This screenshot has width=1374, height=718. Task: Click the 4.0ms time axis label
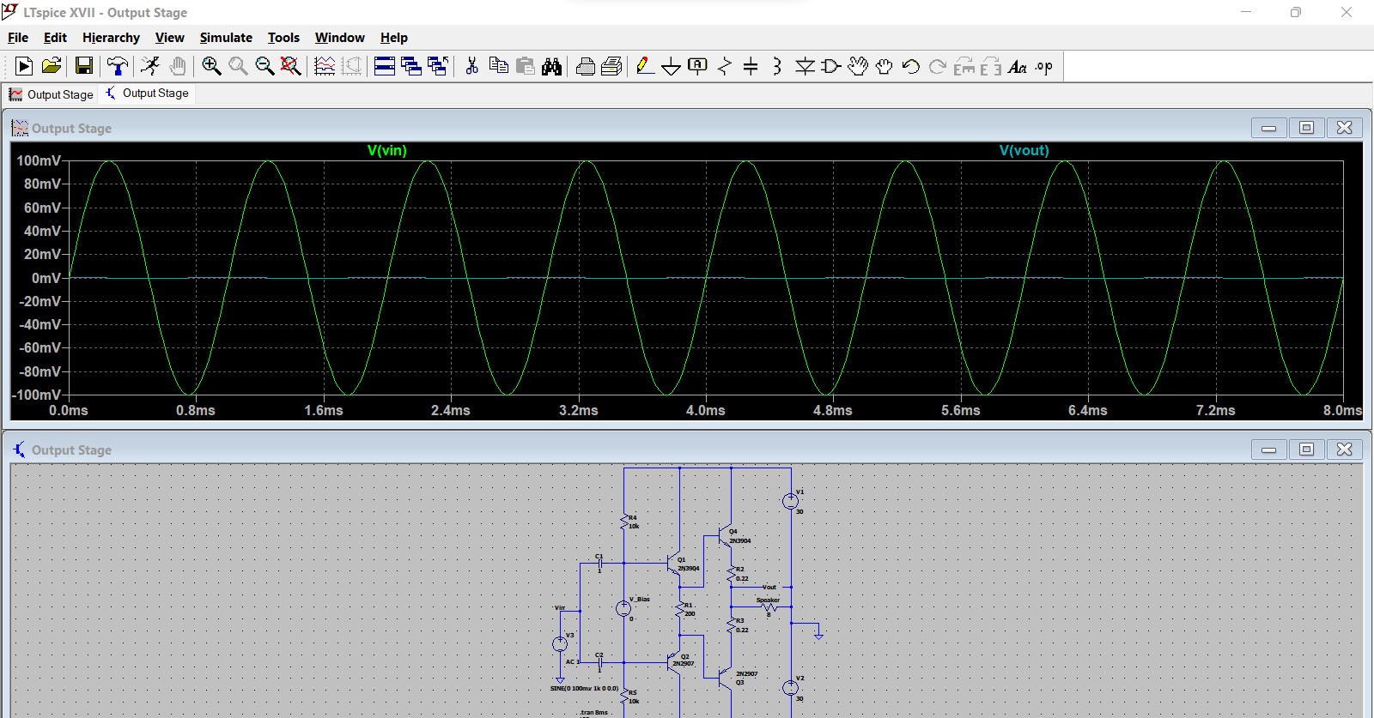(705, 410)
